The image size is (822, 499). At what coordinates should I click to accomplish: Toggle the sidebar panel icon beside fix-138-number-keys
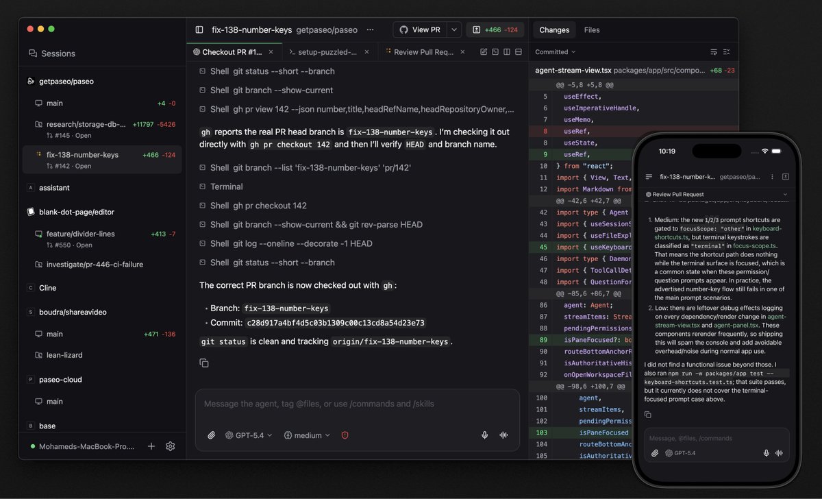[199, 30]
